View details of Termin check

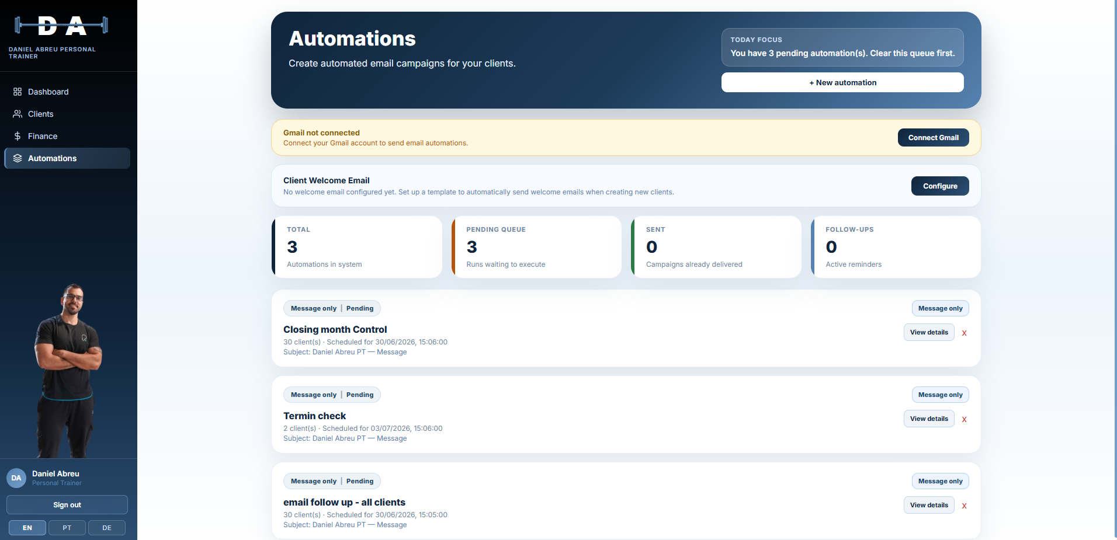(x=929, y=419)
